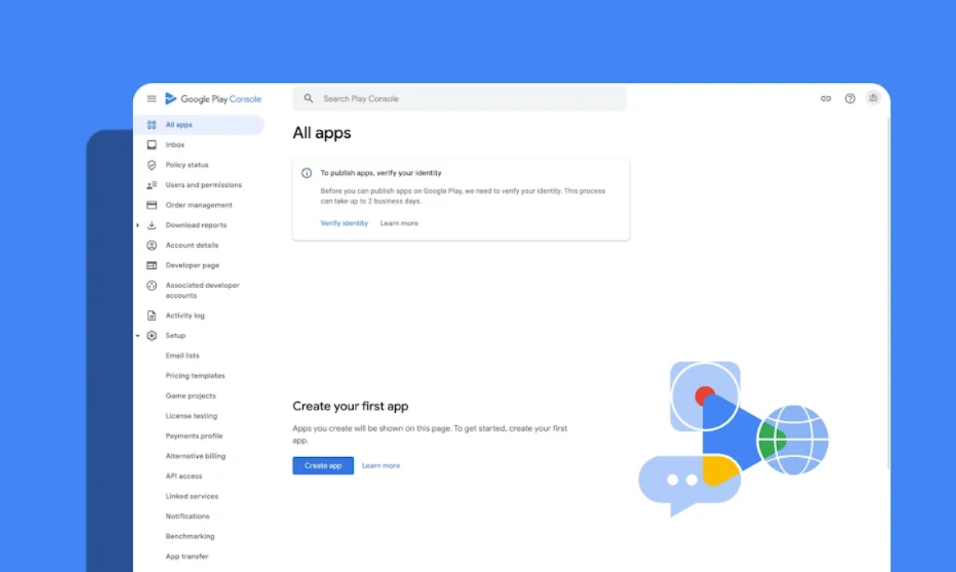Click the Order management card icon

(x=151, y=205)
